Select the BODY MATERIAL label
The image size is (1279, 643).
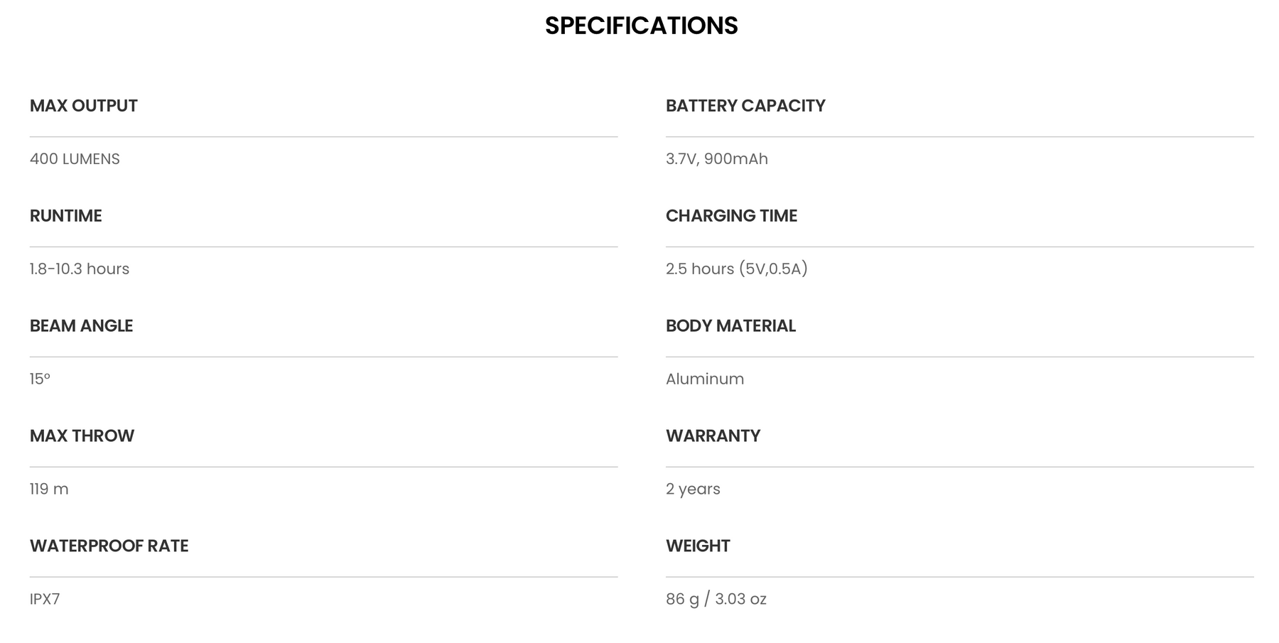730,326
